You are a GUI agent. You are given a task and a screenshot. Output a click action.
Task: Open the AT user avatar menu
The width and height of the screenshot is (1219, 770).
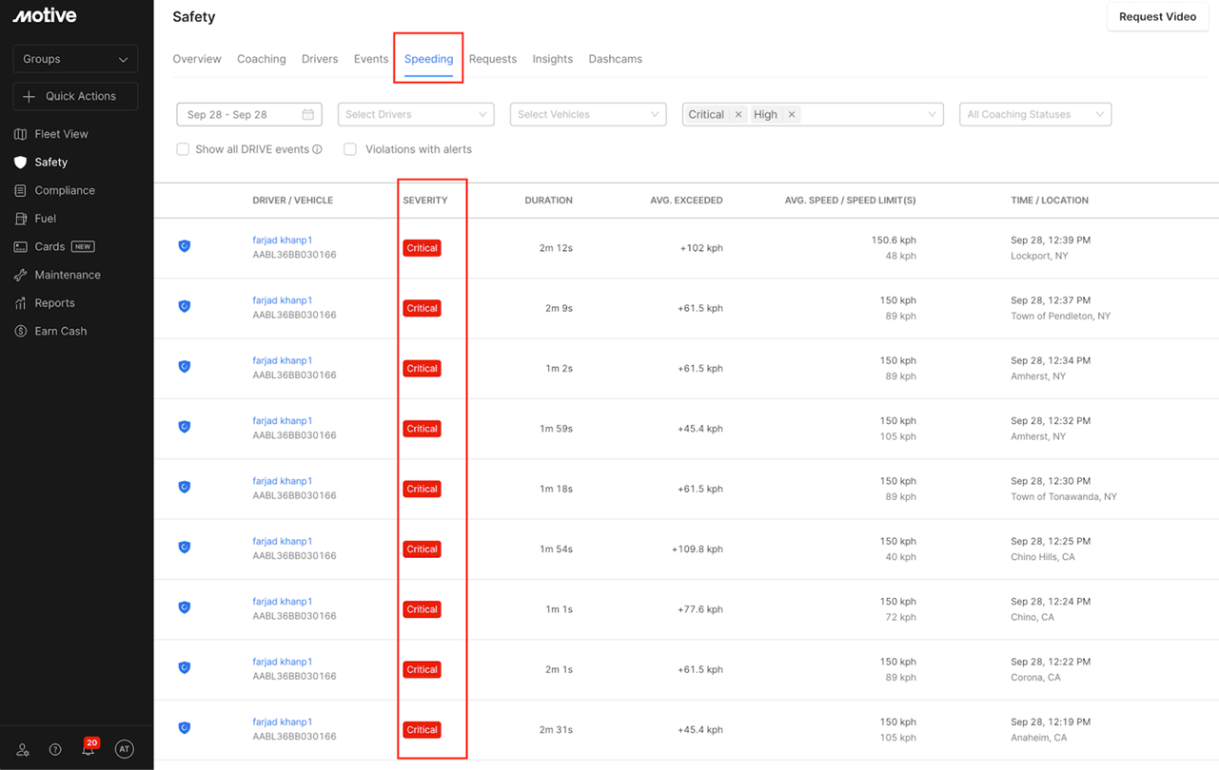pyautogui.click(x=124, y=749)
